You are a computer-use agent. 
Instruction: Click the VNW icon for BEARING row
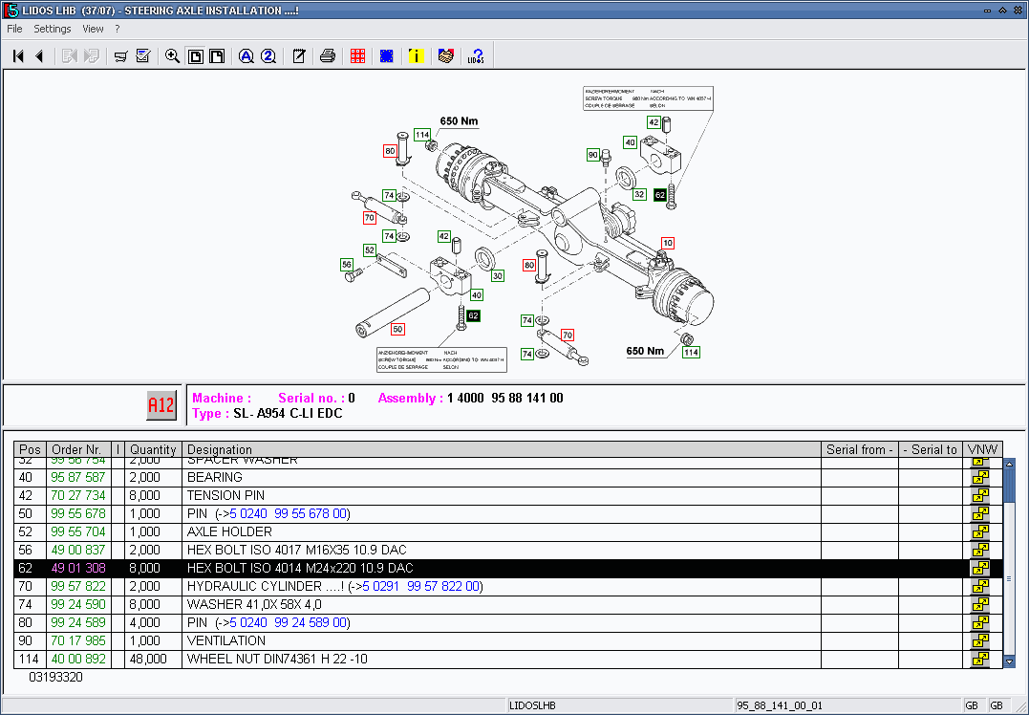(979, 477)
